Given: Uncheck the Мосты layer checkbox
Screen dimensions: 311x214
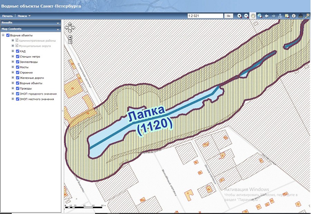Looking at the screenshot, I should tap(18, 67).
